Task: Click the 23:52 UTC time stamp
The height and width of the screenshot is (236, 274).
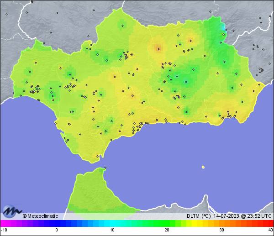Action: click(x=259, y=216)
